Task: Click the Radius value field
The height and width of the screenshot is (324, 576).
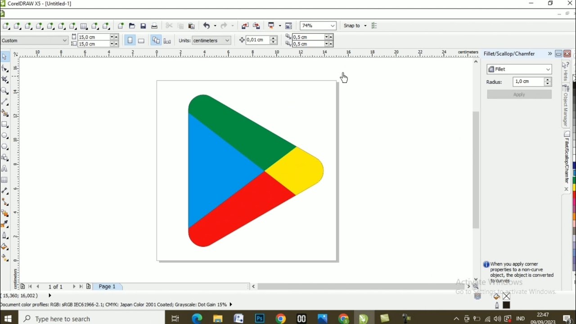Action: [528, 82]
